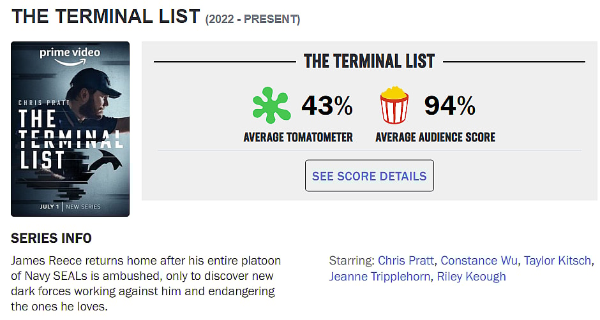Click the Series Info heading
This screenshot has height=320, width=600.
coord(51,238)
